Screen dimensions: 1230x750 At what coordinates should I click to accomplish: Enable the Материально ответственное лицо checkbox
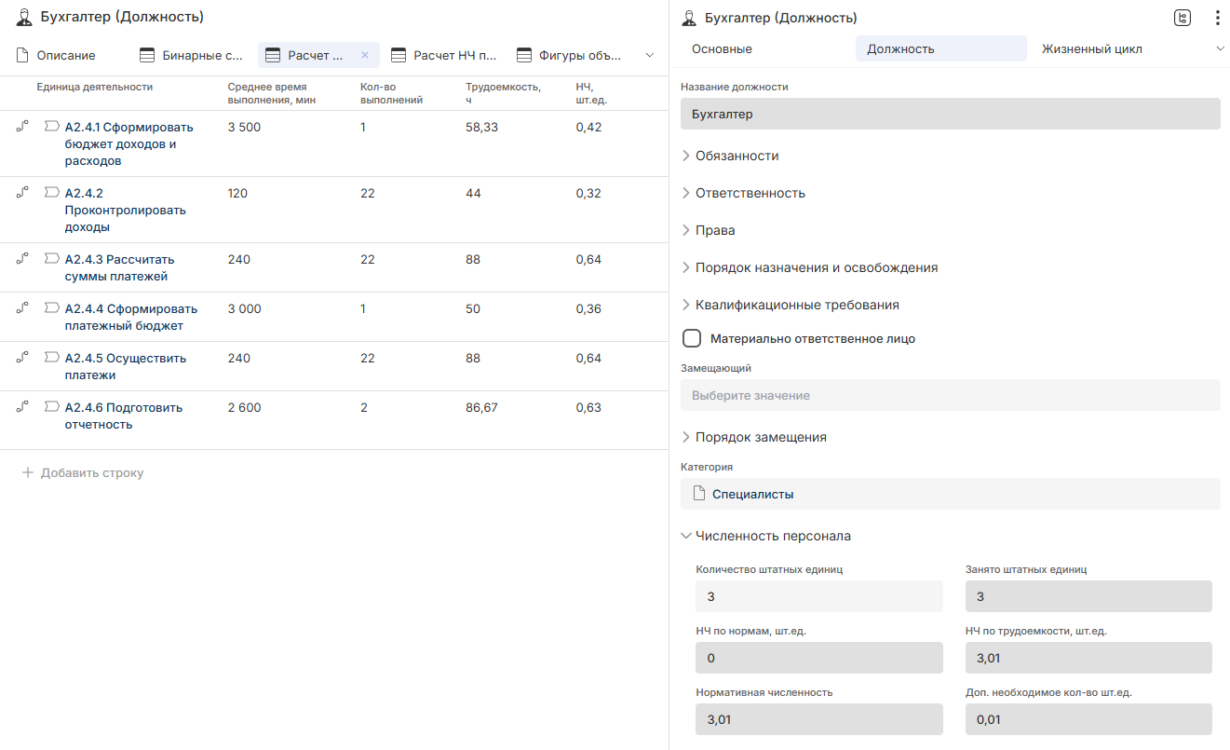(x=692, y=338)
